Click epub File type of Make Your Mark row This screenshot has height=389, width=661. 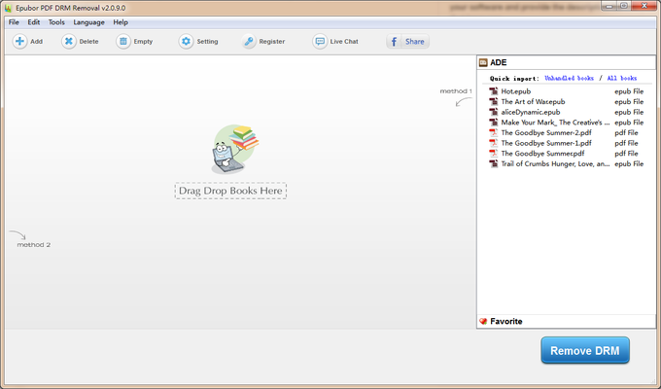629,123
